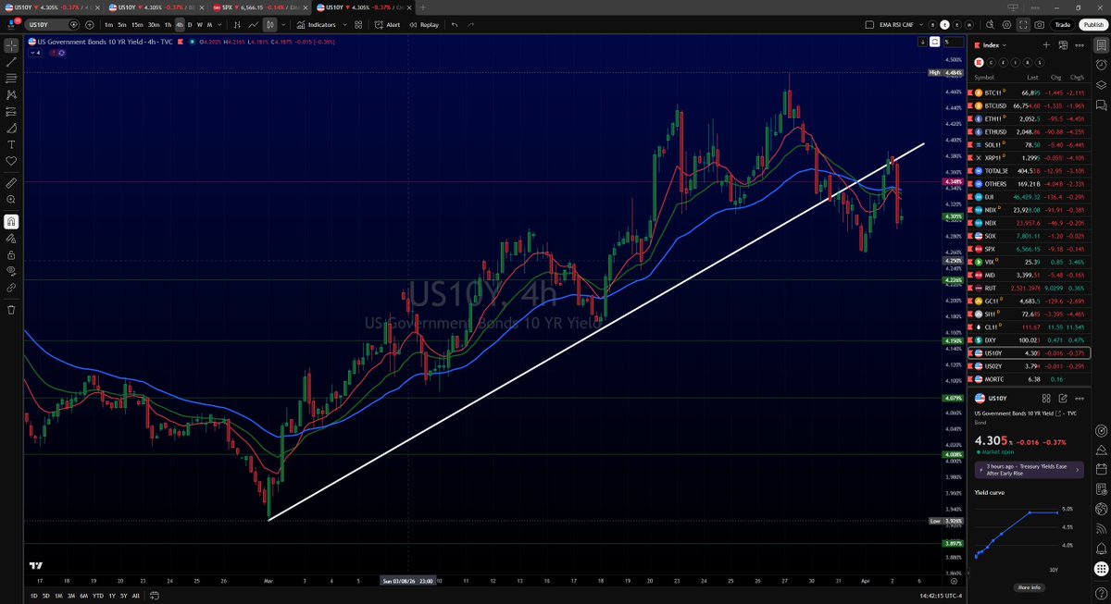Expand the timeframe list chevron
Viewport: 1111px width, 604px height.
click(220, 25)
